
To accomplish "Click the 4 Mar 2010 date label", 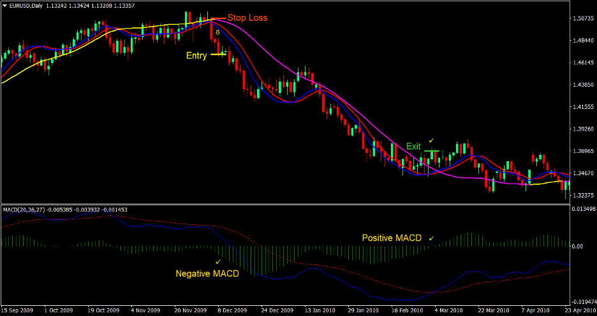I will click(449, 310).
